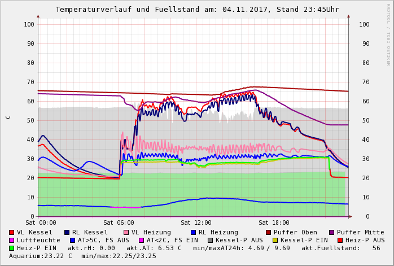
Task: Click the blue RL Heizung legend swatch
Action: 193,232
